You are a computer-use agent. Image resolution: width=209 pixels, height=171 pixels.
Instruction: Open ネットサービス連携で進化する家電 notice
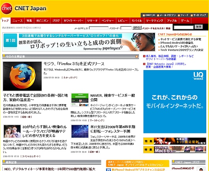point(181,39)
